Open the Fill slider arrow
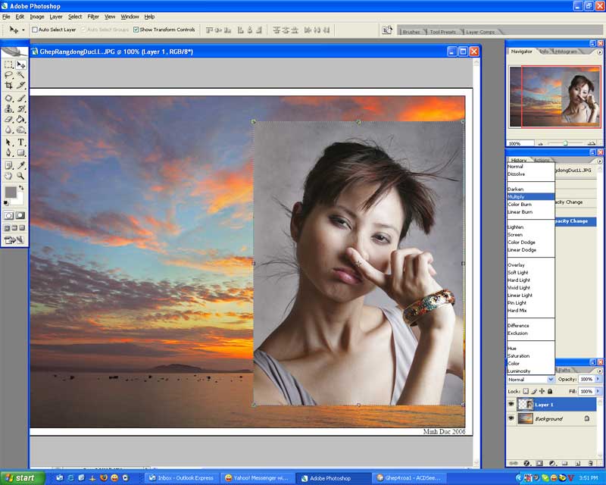606x485 pixels. 598,391
